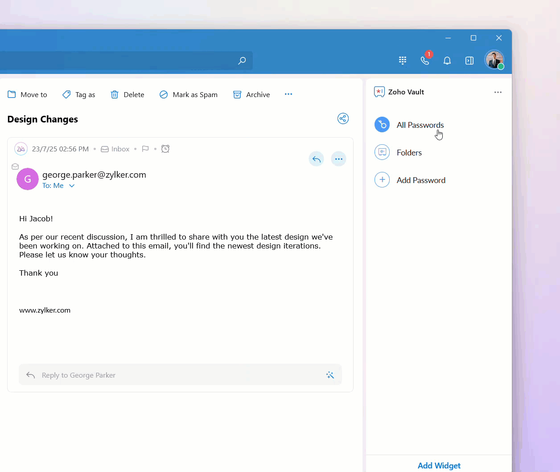This screenshot has height=472, width=560.
Task: Open the phone calls icon
Action: point(425,61)
